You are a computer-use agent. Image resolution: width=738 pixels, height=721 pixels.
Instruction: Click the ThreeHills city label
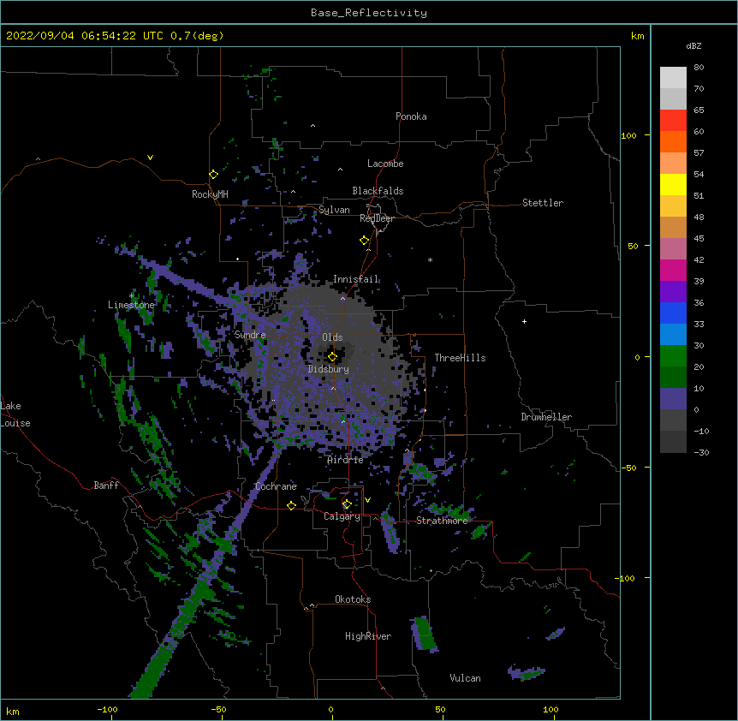click(460, 358)
